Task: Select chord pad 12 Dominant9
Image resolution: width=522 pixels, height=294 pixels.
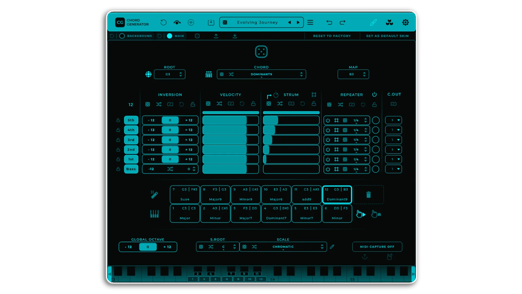Action: 337,195
